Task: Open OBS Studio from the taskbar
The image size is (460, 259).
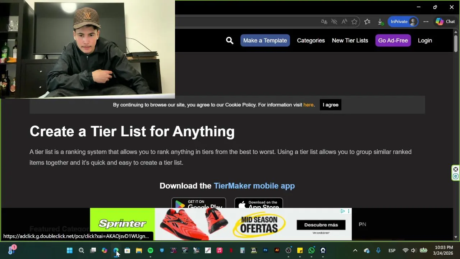Action: pos(288,250)
